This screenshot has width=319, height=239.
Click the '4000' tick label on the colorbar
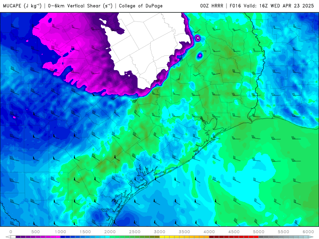209,232
